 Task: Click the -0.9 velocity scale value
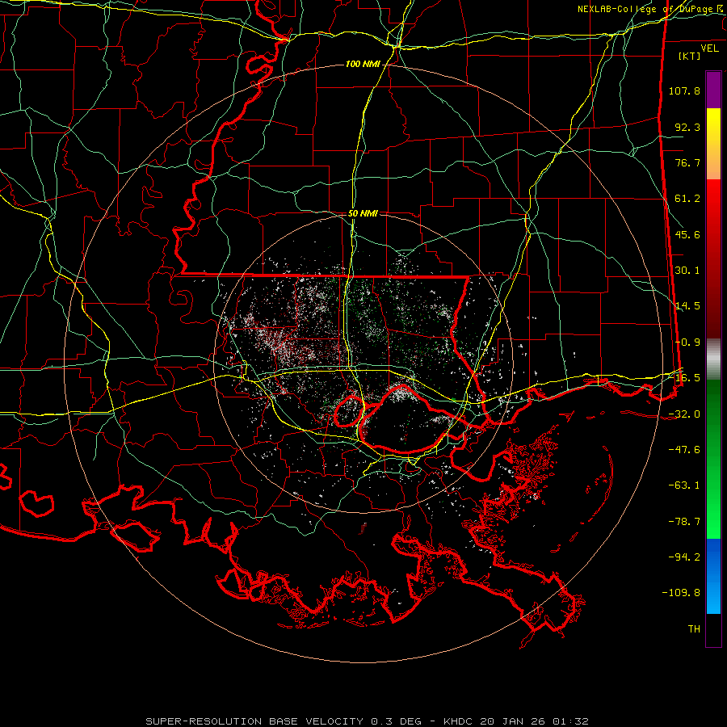687,342
